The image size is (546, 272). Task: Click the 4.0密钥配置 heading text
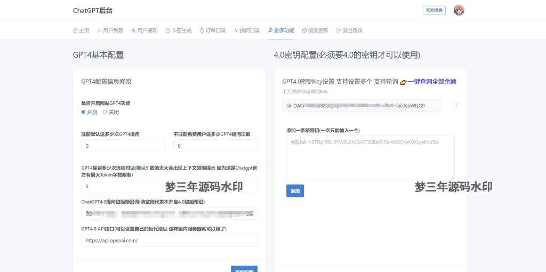click(347, 55)
